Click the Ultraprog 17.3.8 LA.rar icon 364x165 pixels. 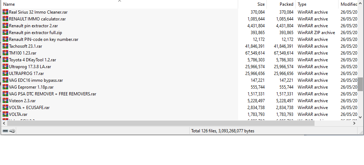(5, 67)
